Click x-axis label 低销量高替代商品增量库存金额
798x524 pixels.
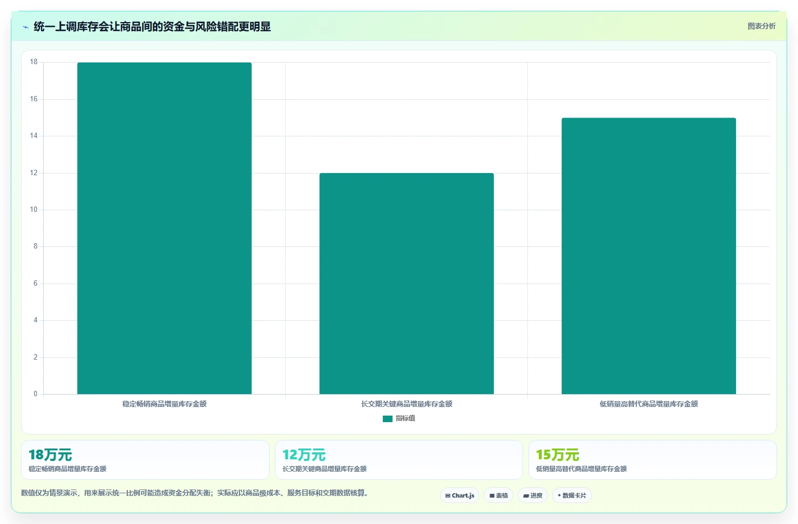click(649, 404)
